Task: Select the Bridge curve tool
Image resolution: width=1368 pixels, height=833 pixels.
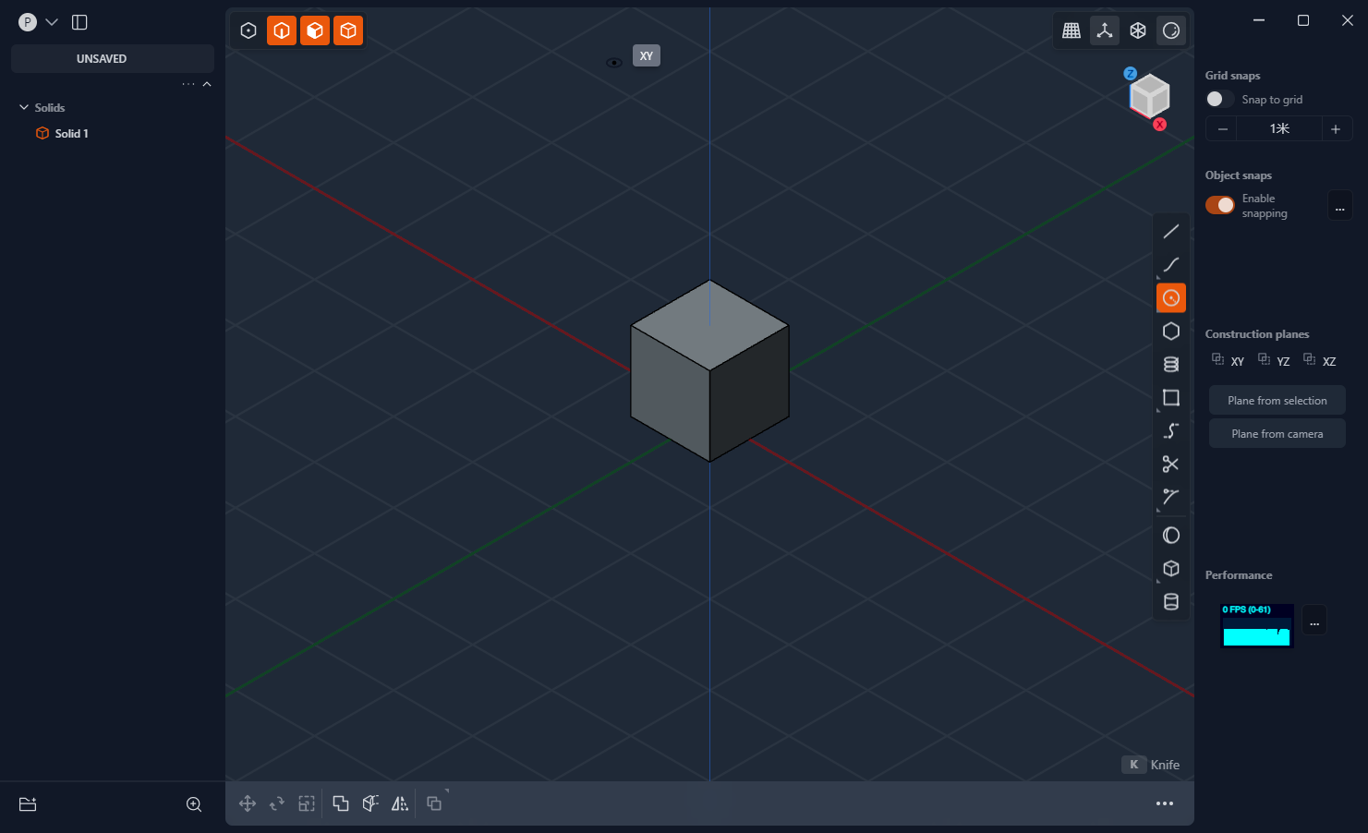Action: click(x=1171, y=431)
